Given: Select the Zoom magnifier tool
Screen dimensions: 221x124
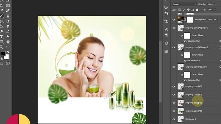Looking at the screenshot, I should (x=1, y=47).
